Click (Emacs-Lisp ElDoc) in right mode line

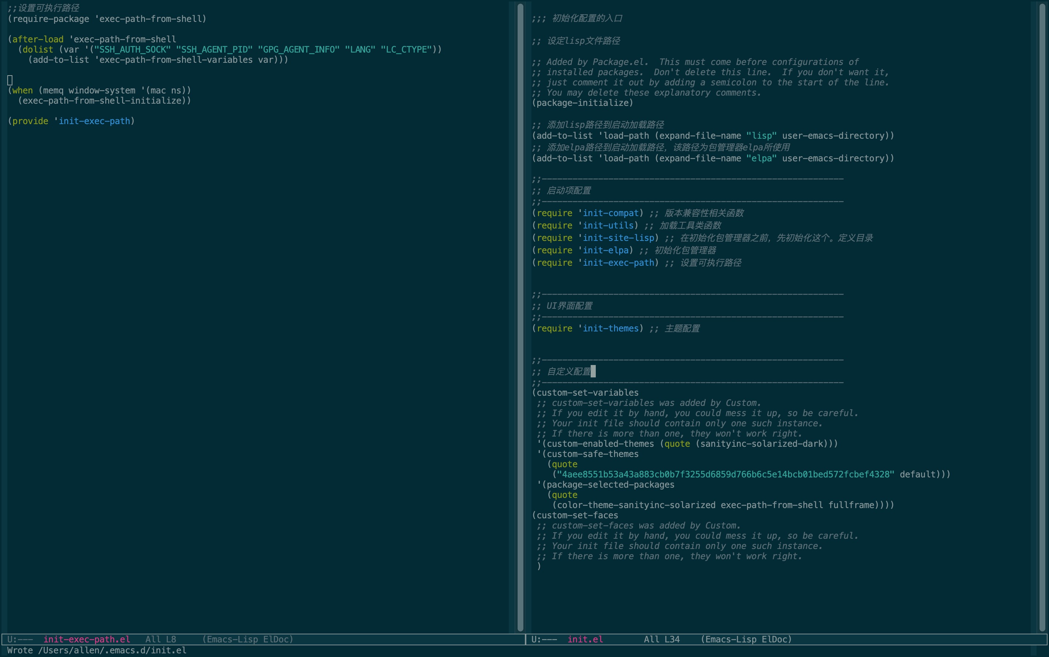[x=746, y=639]
